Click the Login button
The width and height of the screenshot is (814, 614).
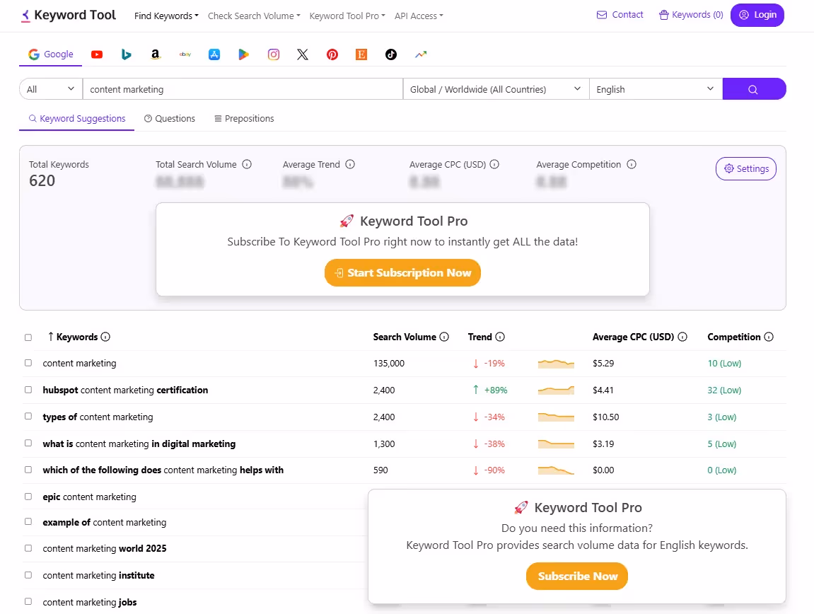tap(757, 15)
